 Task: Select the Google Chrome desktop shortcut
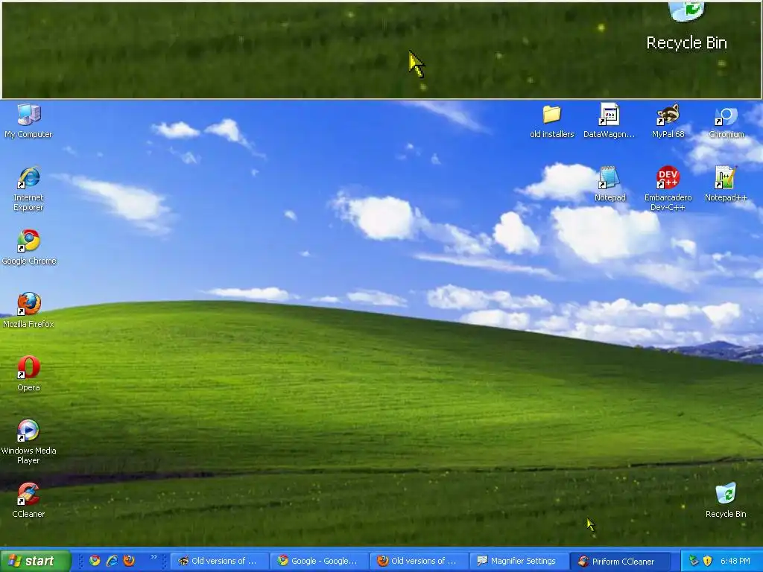(29, 247)
